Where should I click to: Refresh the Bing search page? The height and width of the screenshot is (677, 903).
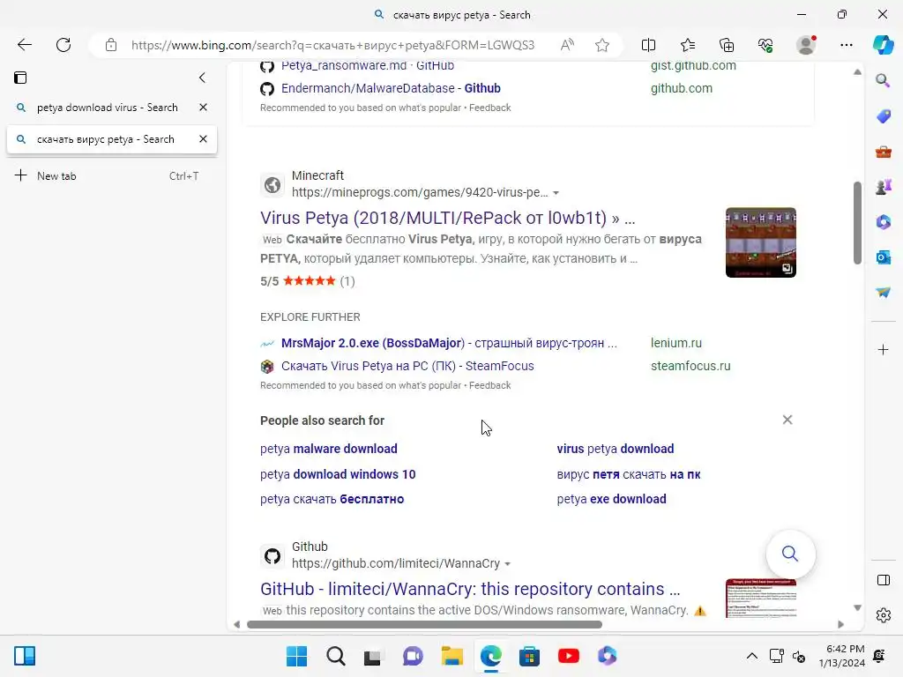click(x=63, y=45)
